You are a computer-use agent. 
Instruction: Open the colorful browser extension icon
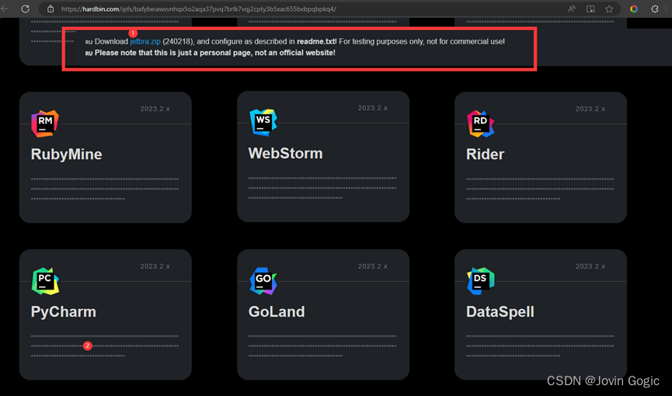634,9
